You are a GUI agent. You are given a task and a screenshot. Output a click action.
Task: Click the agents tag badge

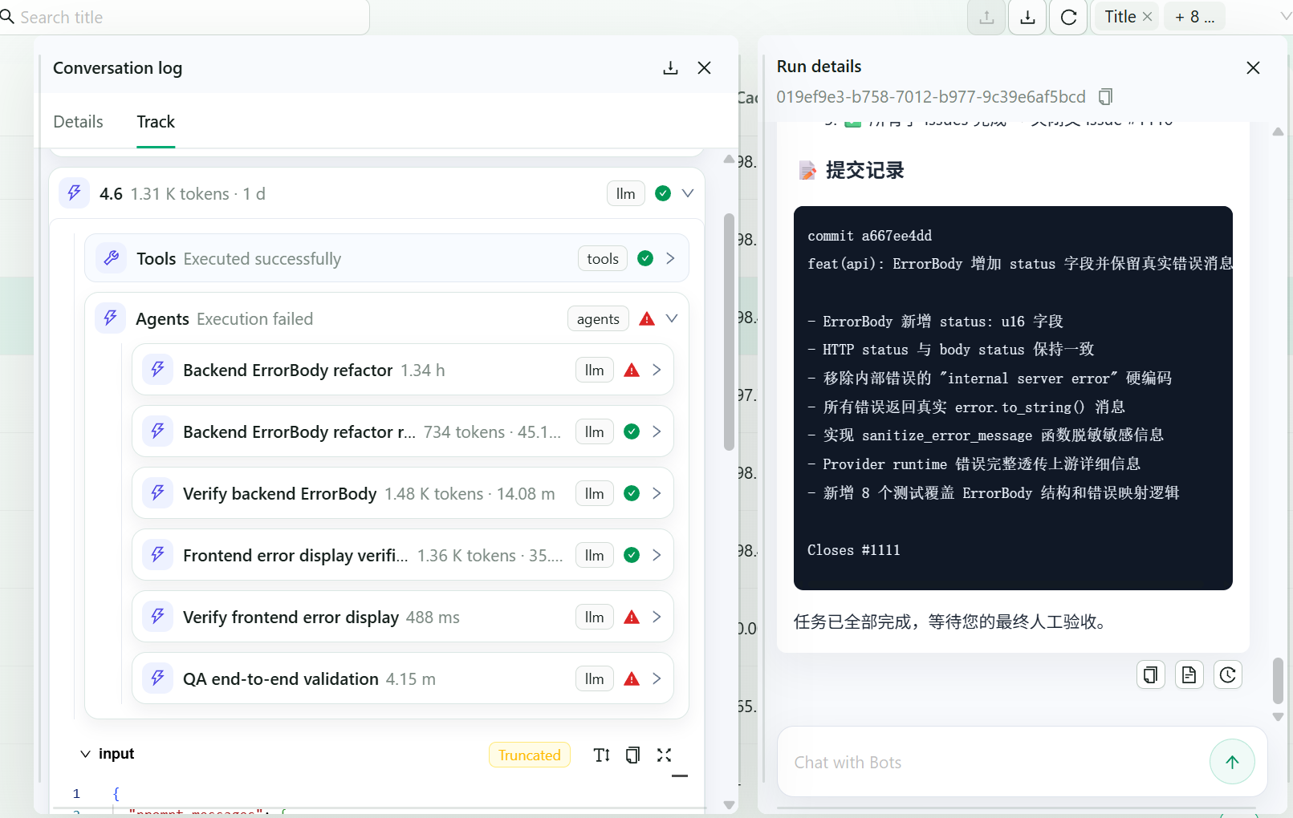pos(598,318)
